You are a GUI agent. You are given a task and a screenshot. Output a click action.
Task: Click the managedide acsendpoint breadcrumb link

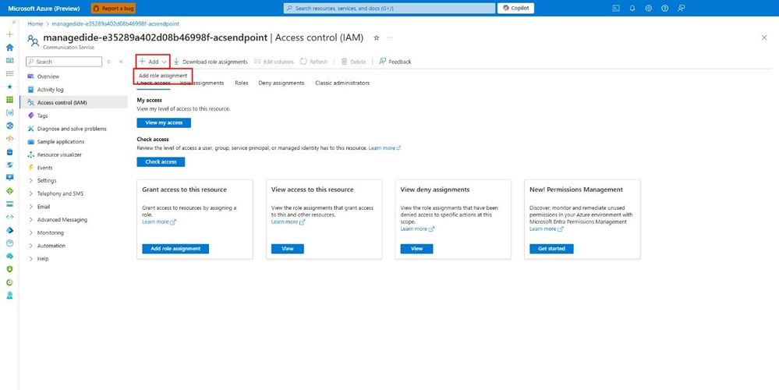(115, 24)
